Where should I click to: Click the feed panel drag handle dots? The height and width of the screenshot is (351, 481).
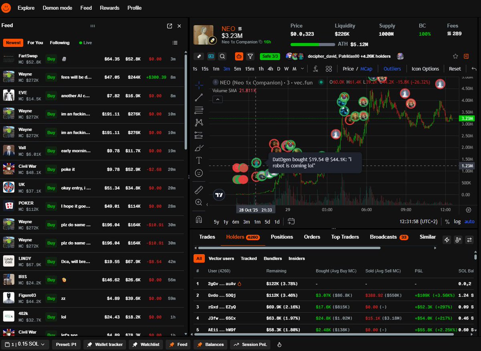tap(93, 26)
